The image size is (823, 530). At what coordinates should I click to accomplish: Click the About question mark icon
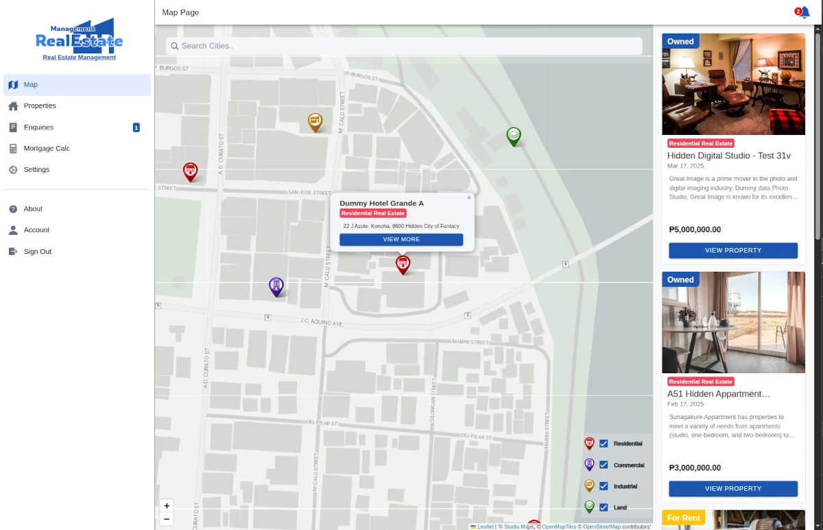(13, 209)
